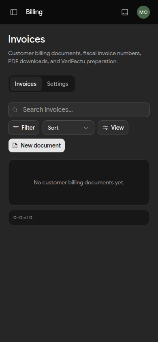Click the Invoices page heading
The height and width of the screenshot is (342, 158).
pos(27,39)
